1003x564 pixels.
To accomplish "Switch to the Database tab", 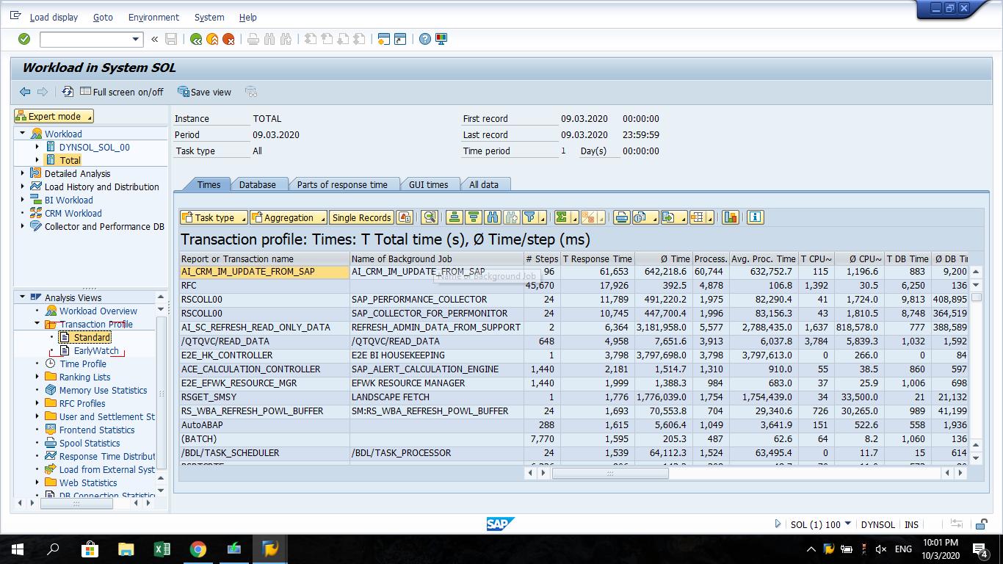I will [259, 184].
